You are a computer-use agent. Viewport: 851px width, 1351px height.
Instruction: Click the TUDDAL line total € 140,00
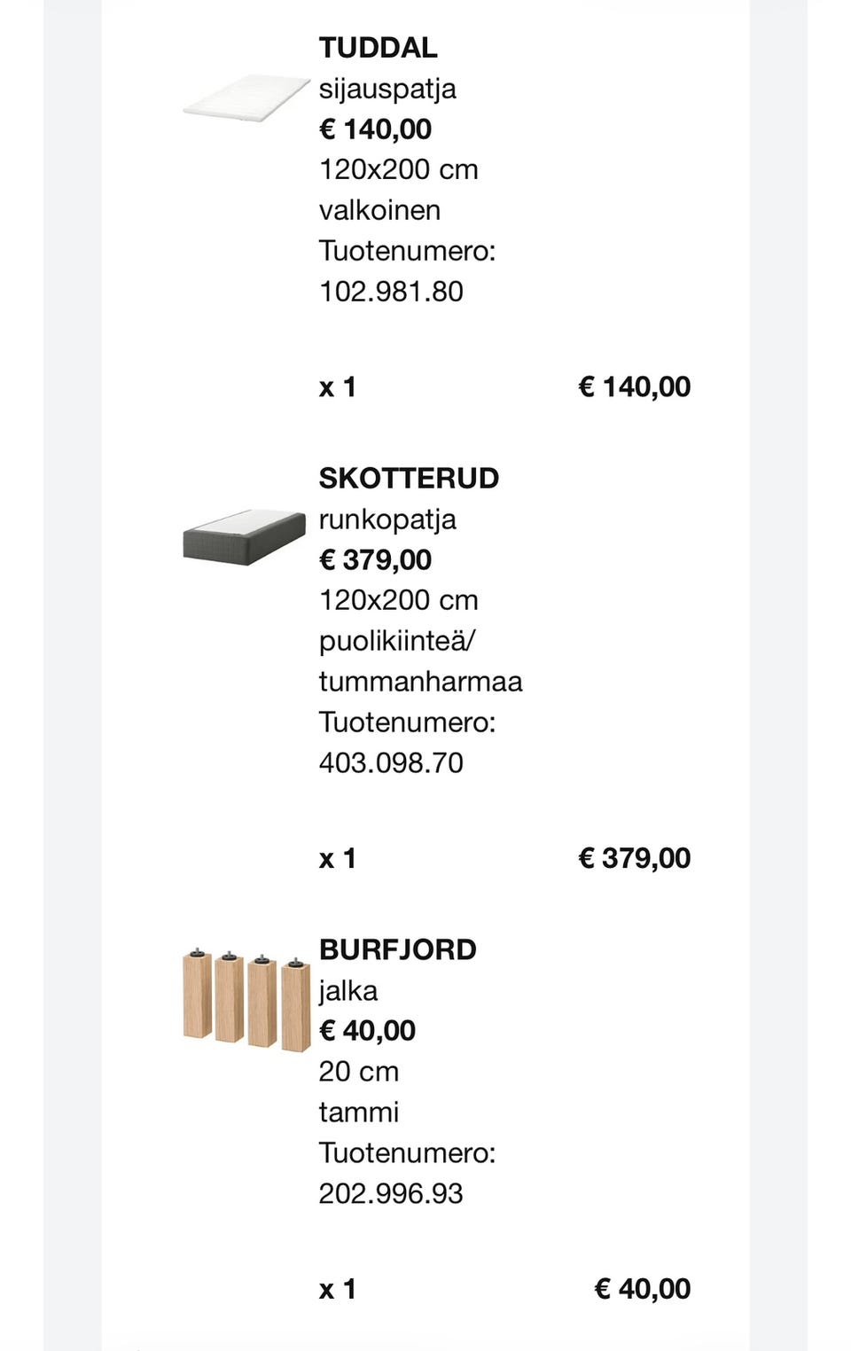[634, 387]
